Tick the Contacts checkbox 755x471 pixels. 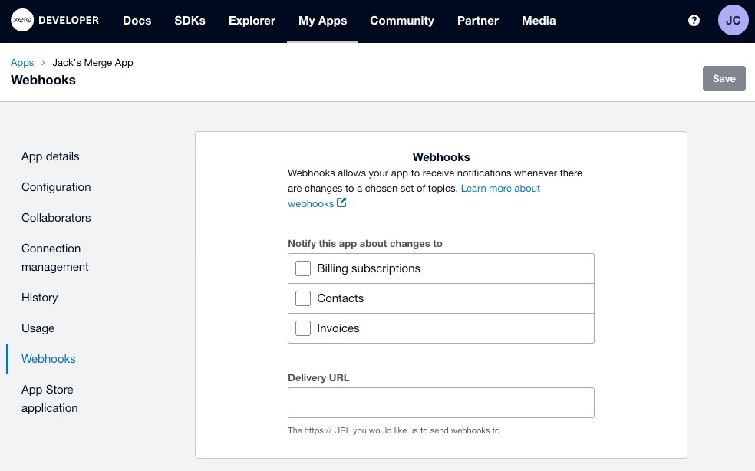(303, 298)
